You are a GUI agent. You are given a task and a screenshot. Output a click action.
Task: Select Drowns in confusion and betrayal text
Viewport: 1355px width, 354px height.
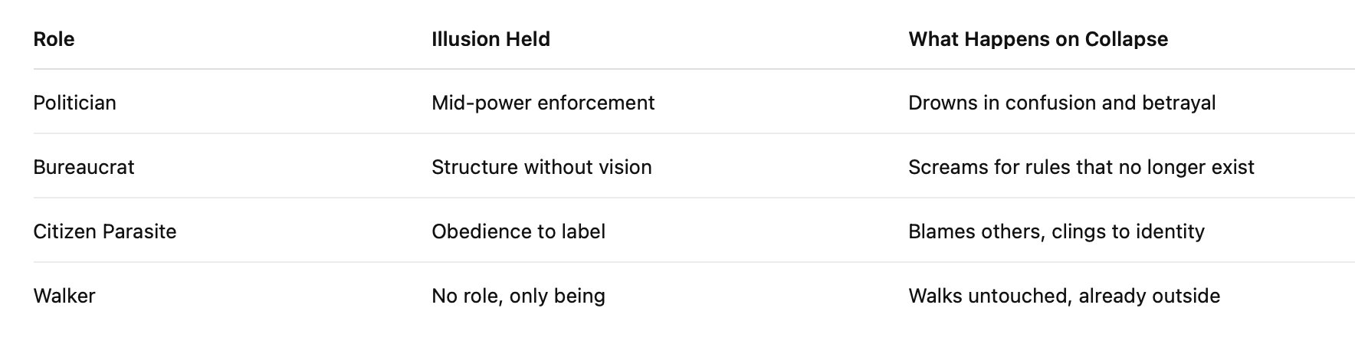pos(1061,103)
